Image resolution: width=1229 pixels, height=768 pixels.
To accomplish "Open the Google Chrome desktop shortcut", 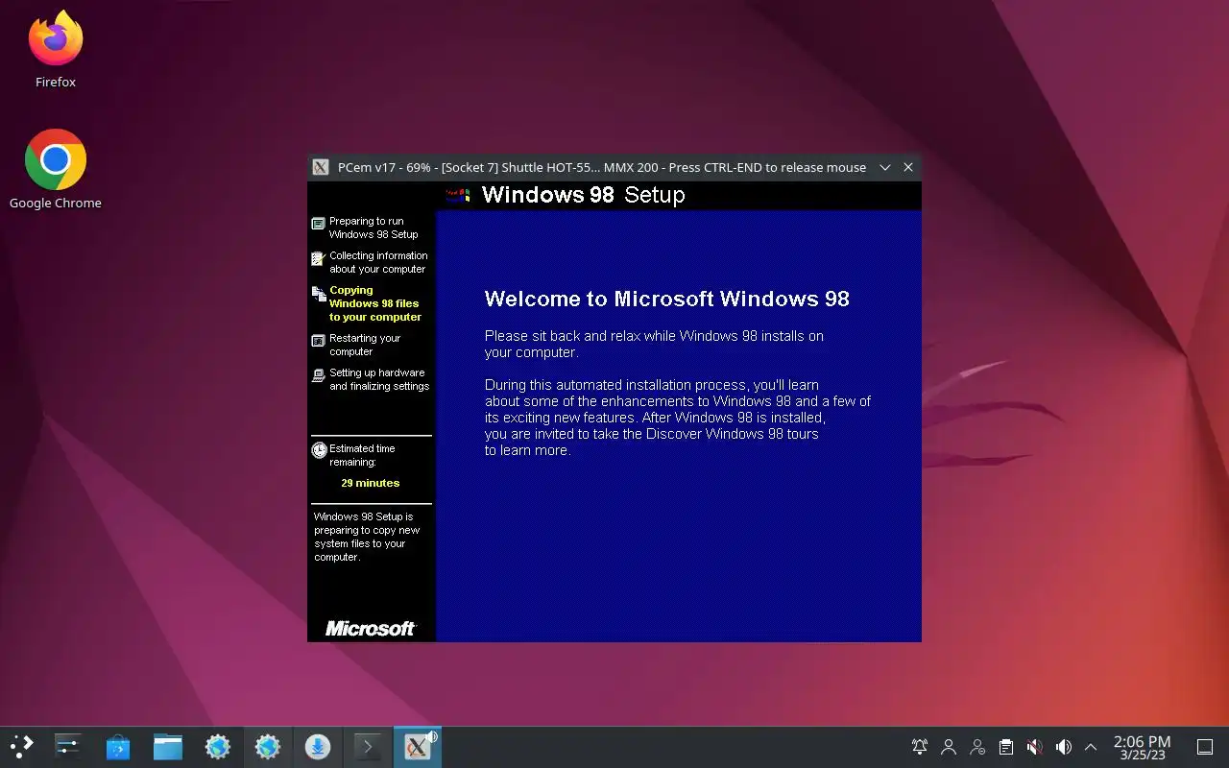I will [x=56, y=169].
